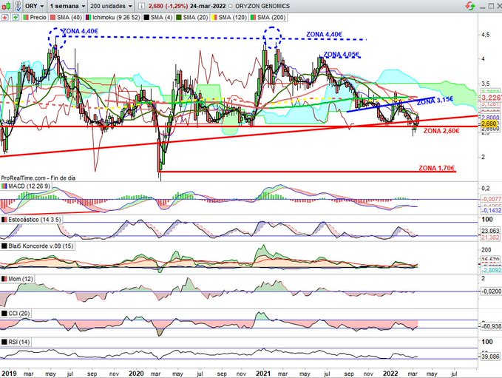502x378 pixels.
Task: Click the CCI value -60,938
Action: tap(491, 326)
